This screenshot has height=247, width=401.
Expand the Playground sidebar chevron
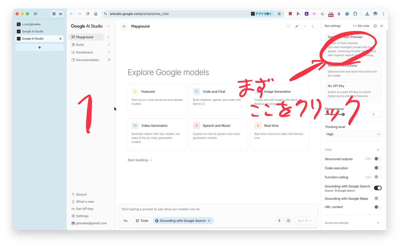point(108,37)
